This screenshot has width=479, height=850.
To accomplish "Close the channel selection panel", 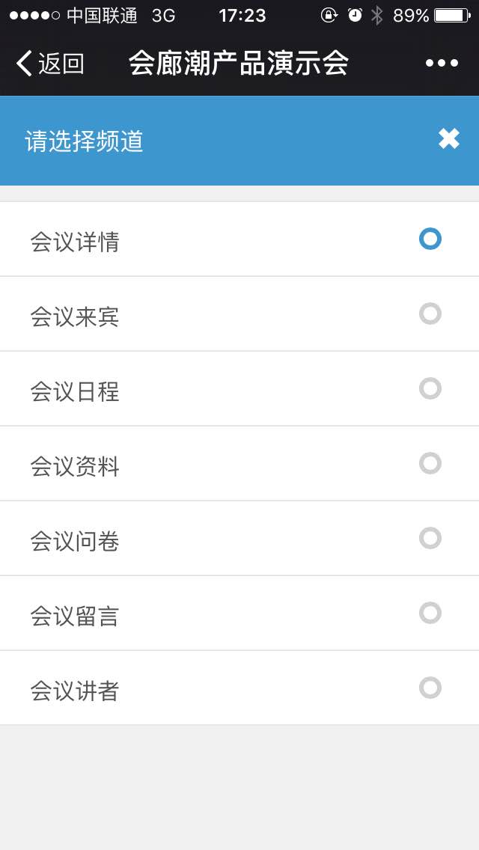I will pyautogui.click(x=448, y=138).
